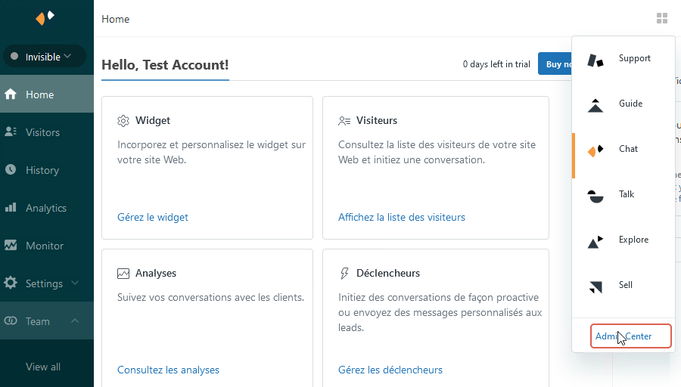Open the Zendesk products grid icon

point(662,18)
